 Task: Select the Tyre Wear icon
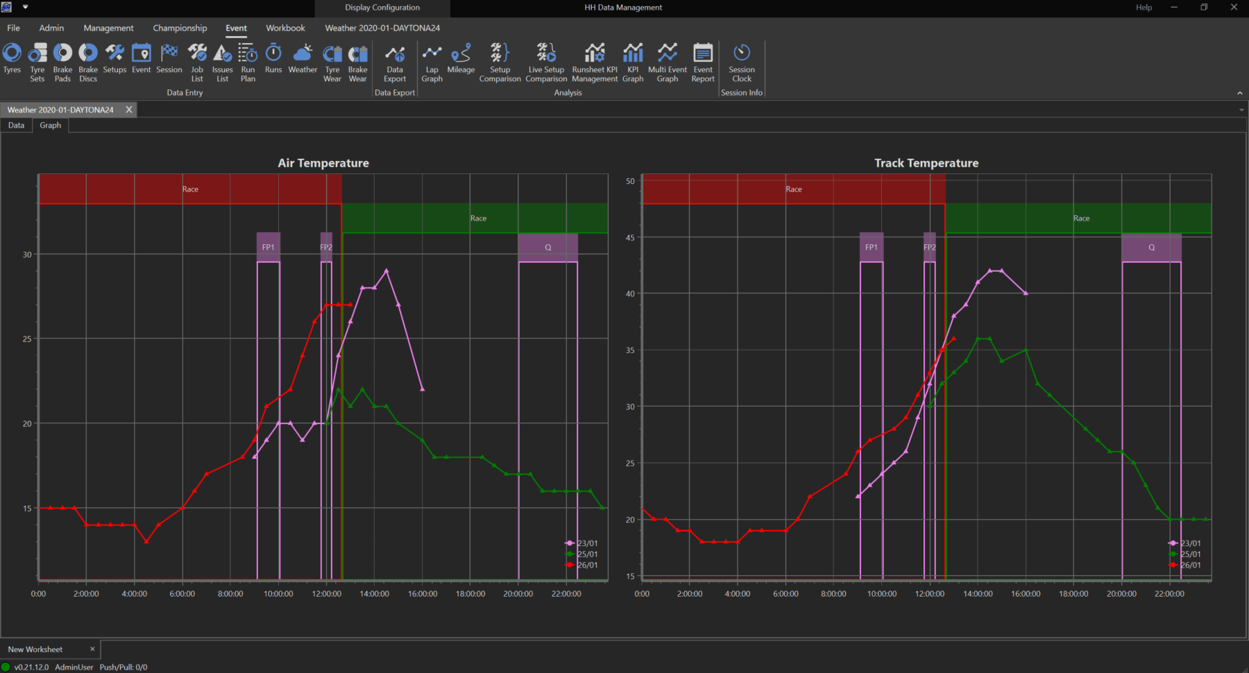(332, 62)
